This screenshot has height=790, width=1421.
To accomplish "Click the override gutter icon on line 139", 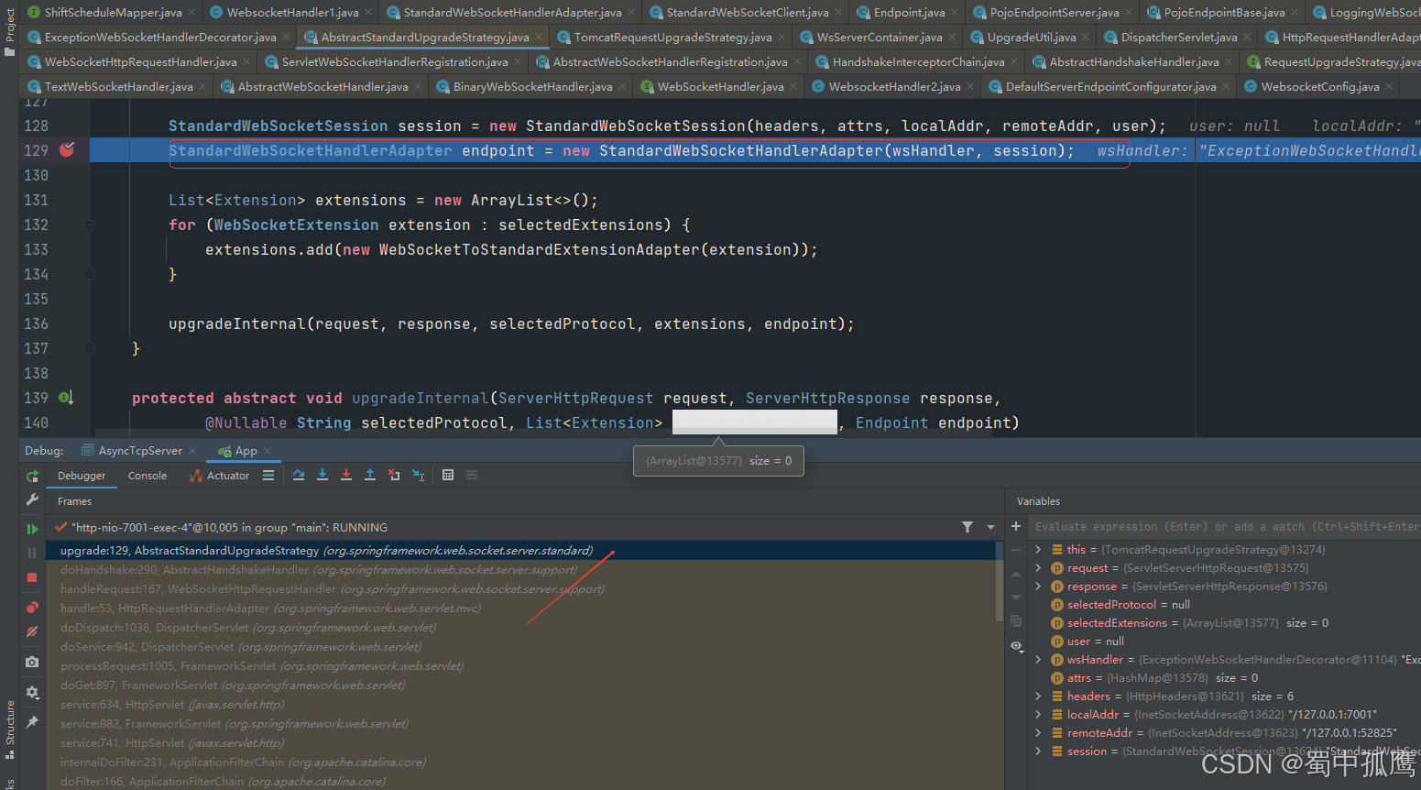I will click(x=67, y=398).
